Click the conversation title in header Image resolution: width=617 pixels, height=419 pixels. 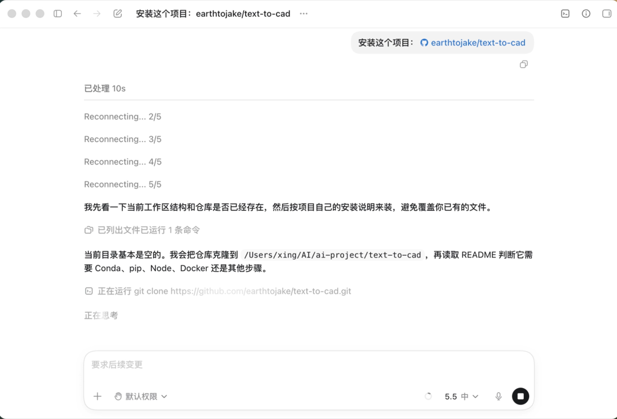pyautogui.click(x=213, y=14)
